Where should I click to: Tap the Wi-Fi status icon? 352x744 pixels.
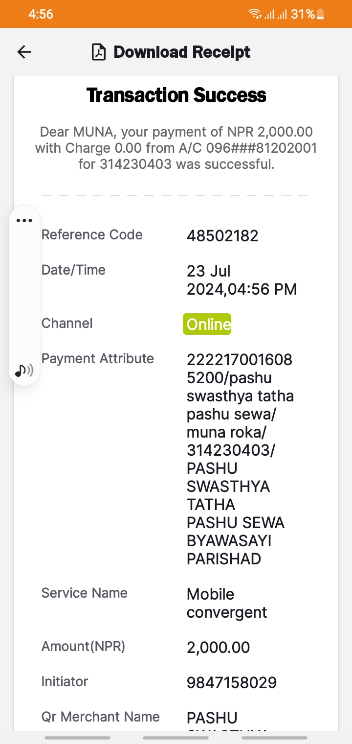[x=255, y=14]
